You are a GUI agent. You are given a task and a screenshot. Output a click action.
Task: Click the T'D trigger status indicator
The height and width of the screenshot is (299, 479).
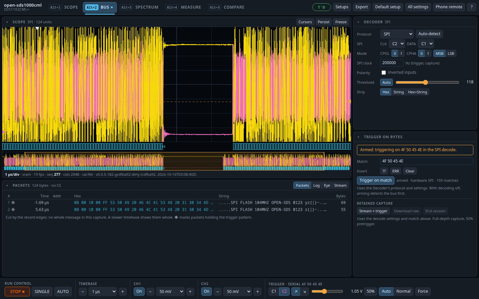pos(321,7)
